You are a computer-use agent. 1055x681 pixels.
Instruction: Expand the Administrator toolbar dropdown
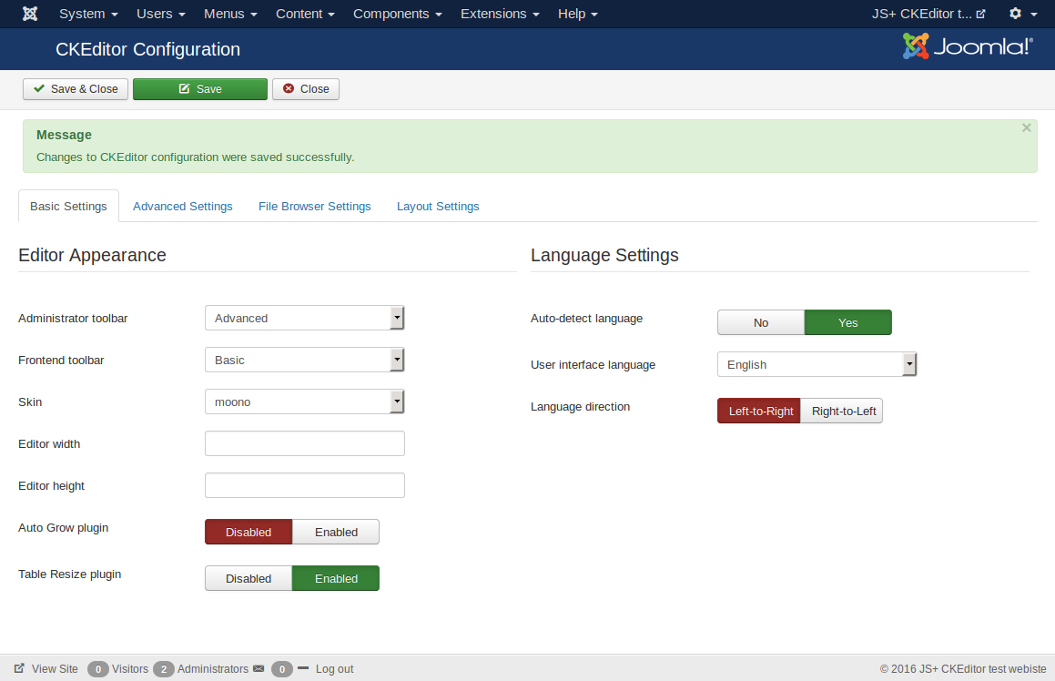click(305, 318)
